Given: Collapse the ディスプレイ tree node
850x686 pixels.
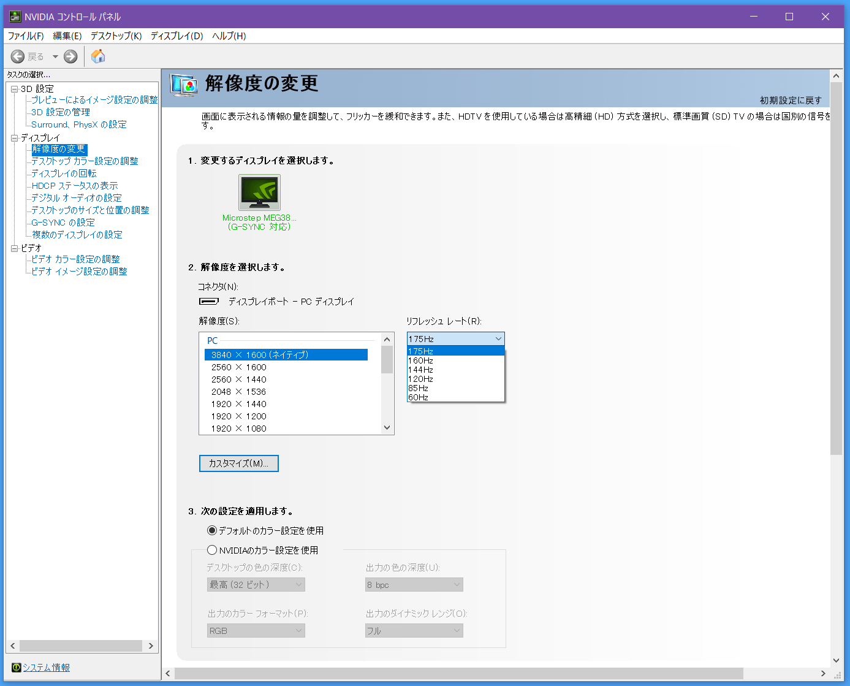Looking at the screenshot, I should click(14, 138).
